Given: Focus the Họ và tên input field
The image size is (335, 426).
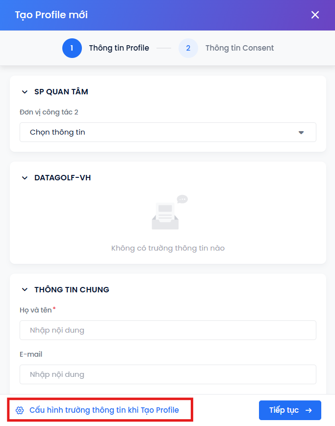Looking at the screenshot, I should pos(168,330).
